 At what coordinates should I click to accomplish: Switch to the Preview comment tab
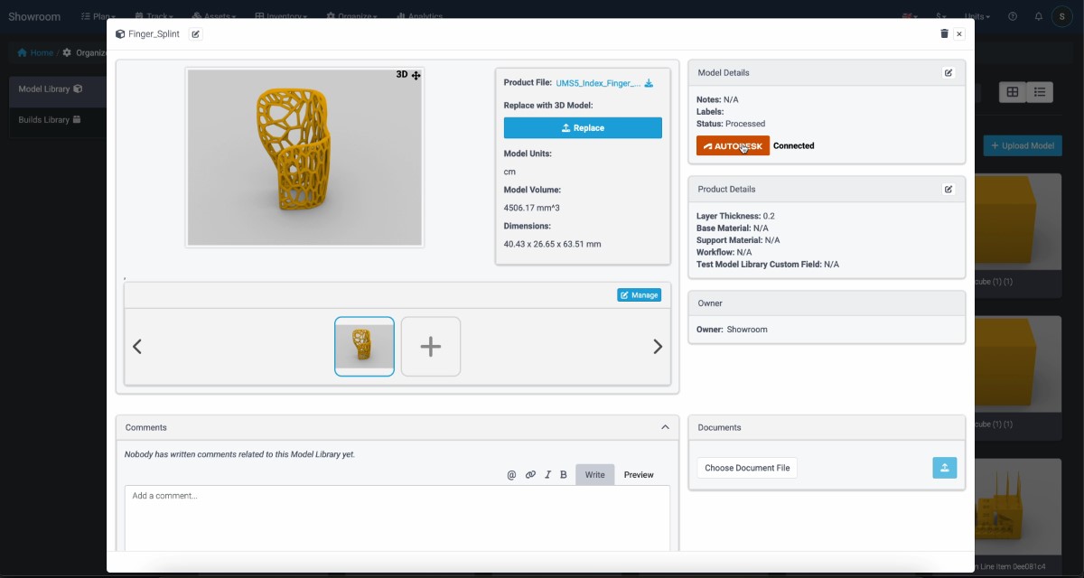(639, 475)
